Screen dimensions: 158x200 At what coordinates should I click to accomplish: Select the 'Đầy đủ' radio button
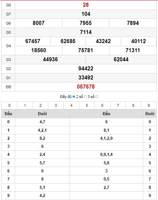click(x=74, y=97)
